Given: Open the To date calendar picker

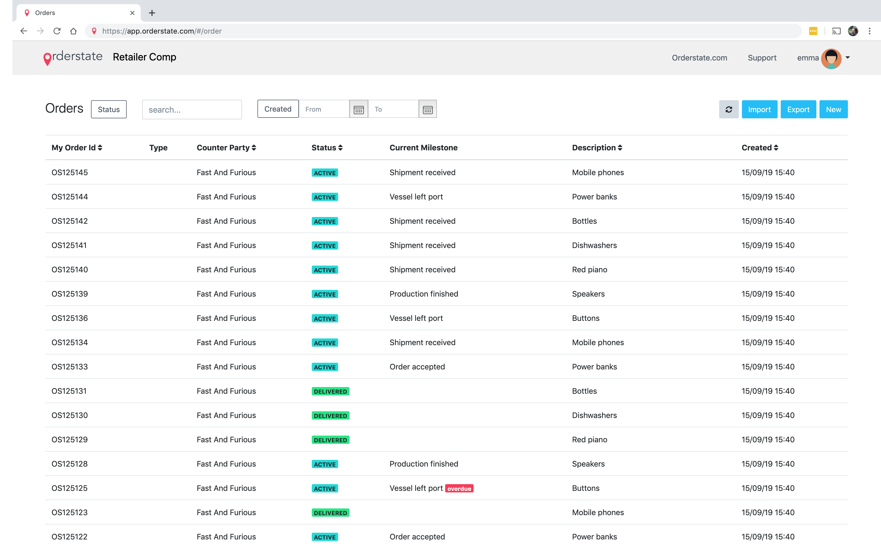Looking at the screenshot, I should 427,109.
